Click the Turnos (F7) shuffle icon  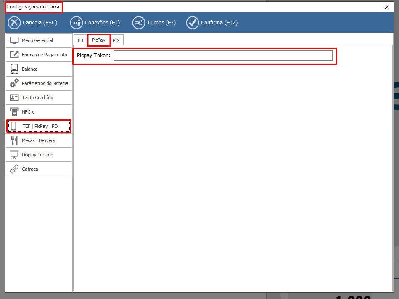pos(138,23)
